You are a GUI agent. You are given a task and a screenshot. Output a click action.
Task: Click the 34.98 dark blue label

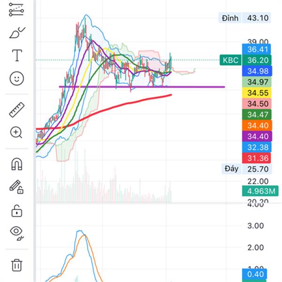tap(257, 71)
